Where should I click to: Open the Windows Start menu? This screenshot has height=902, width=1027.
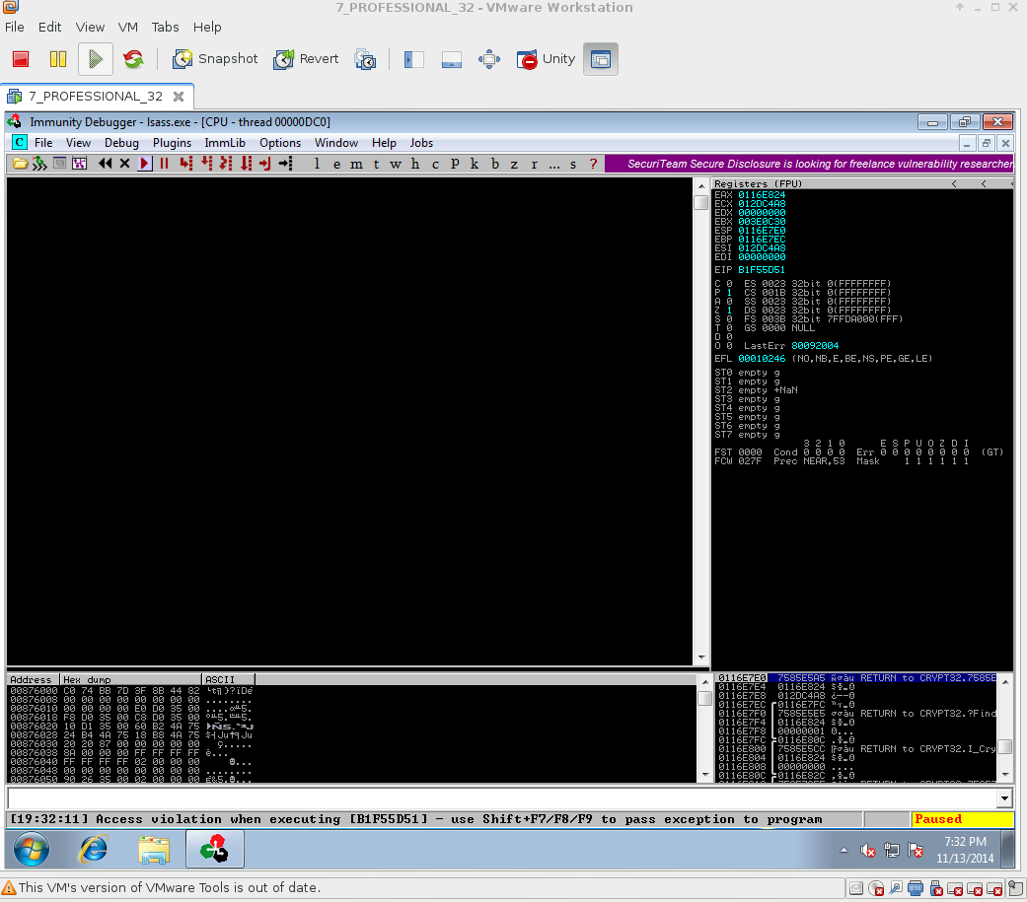(x=31, y=850)
